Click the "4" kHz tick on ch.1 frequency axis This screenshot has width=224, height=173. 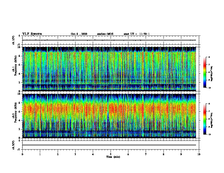coord(20,74)
